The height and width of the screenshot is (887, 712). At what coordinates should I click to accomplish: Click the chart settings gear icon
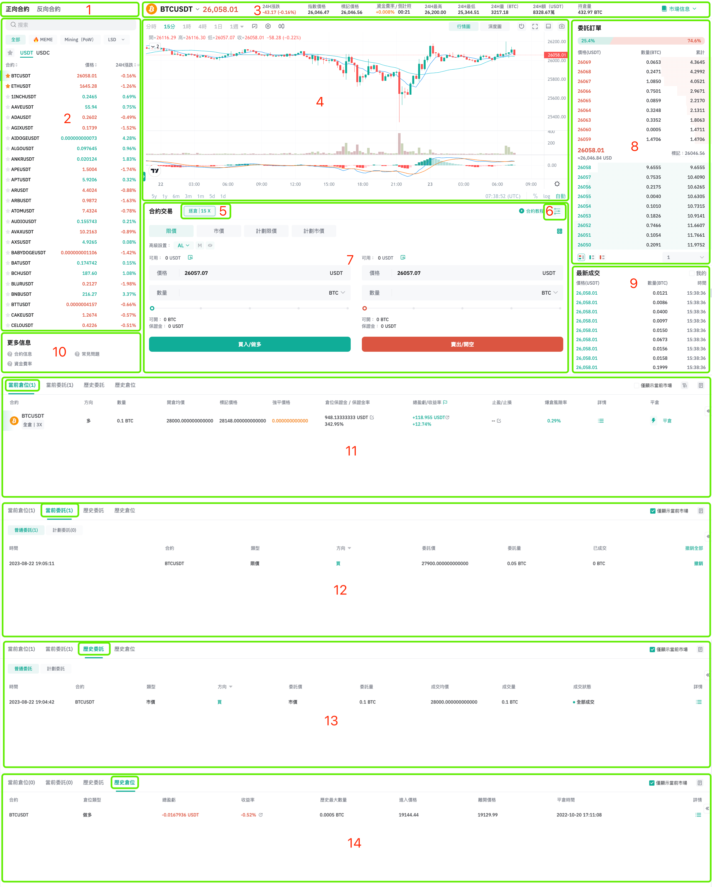coord(557,184)
